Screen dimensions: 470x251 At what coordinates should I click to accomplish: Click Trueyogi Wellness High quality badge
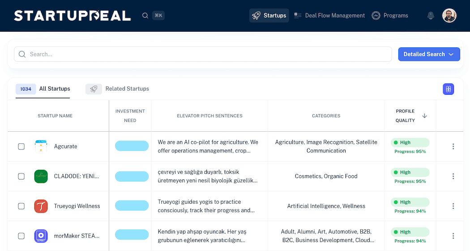(x=410, y=202)
